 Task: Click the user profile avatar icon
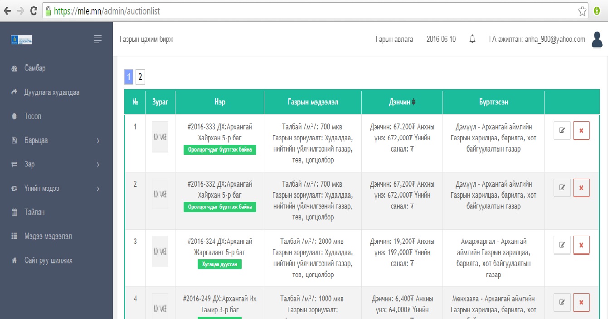597,39
